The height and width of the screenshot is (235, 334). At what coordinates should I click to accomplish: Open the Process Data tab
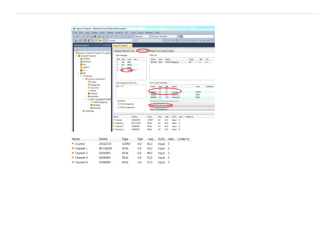[143, 51]
